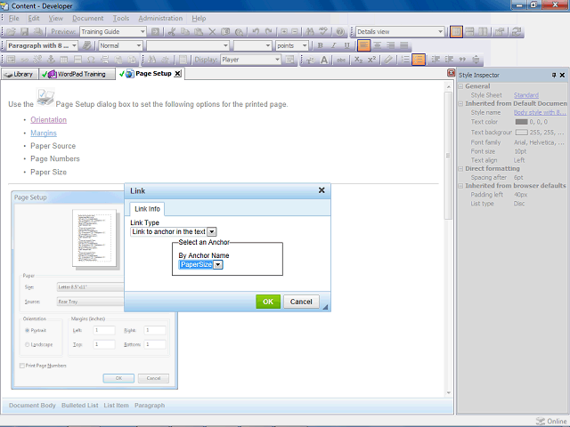This screenshot has height=427, width=570.
Task: Run the spell check icon
Action: click(322, 32)
